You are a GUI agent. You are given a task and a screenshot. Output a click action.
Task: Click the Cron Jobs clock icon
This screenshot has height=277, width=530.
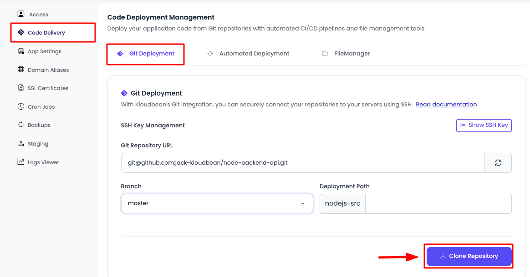[x=21, y=106]
